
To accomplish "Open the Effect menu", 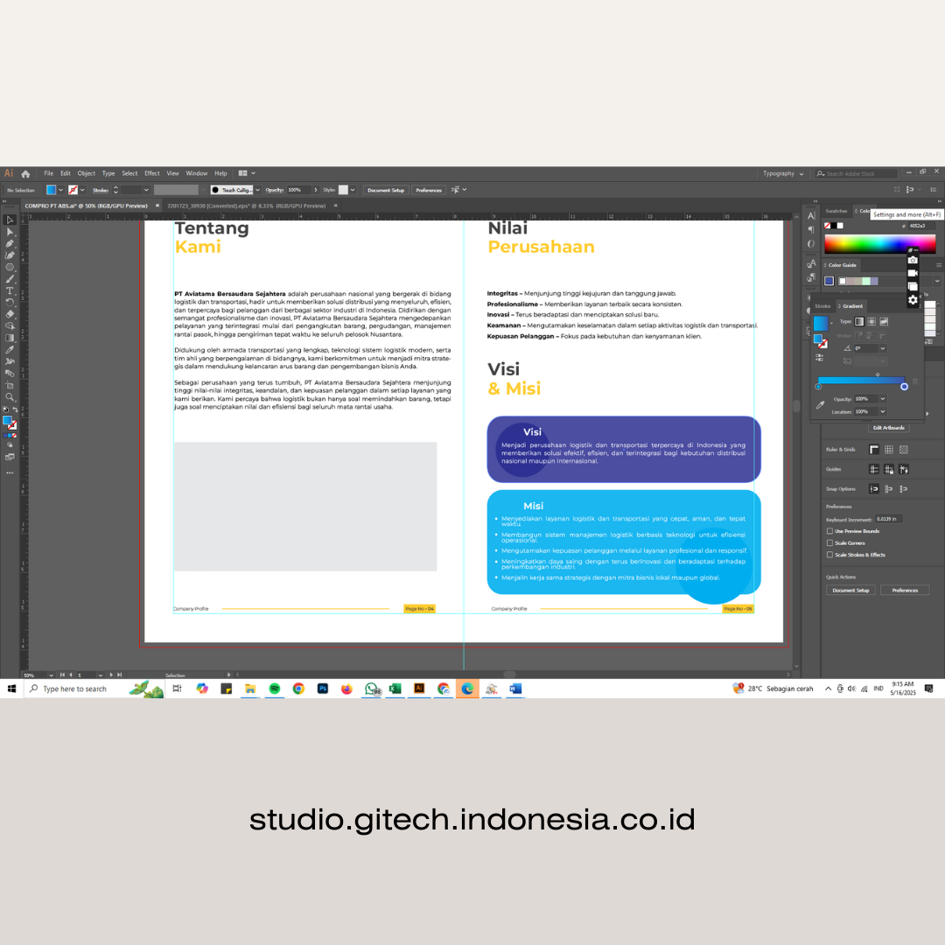I will 152,173.
